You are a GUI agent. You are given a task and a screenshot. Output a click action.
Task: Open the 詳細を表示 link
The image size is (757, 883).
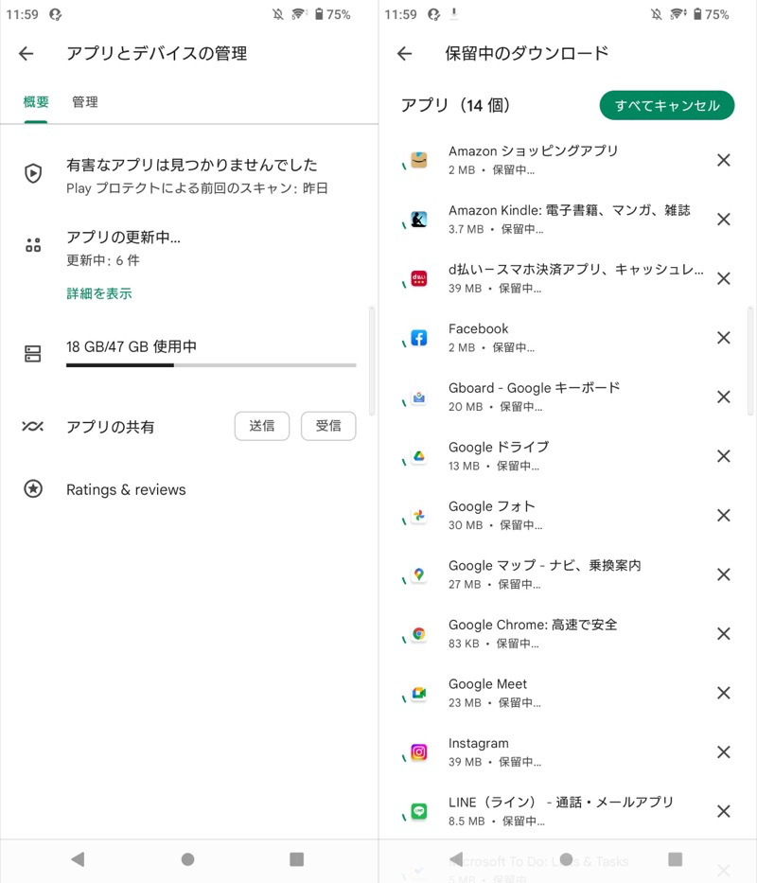(99, 293)
